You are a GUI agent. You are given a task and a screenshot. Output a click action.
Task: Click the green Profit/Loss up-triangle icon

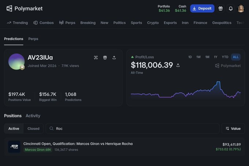pyautogui.click(x=132, y=57)
